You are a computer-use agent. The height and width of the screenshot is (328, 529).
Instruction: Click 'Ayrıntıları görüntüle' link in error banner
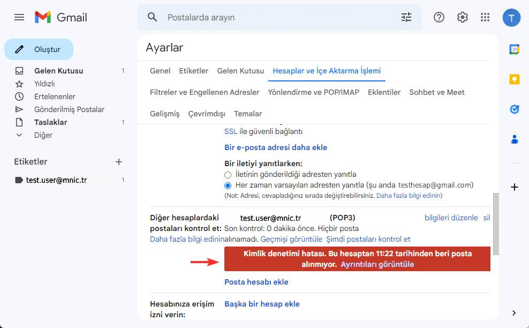(377, 264)
